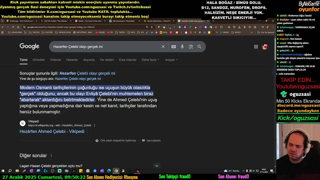Open Google apps grid menu
320x180 pixels.
coord(256,47)
